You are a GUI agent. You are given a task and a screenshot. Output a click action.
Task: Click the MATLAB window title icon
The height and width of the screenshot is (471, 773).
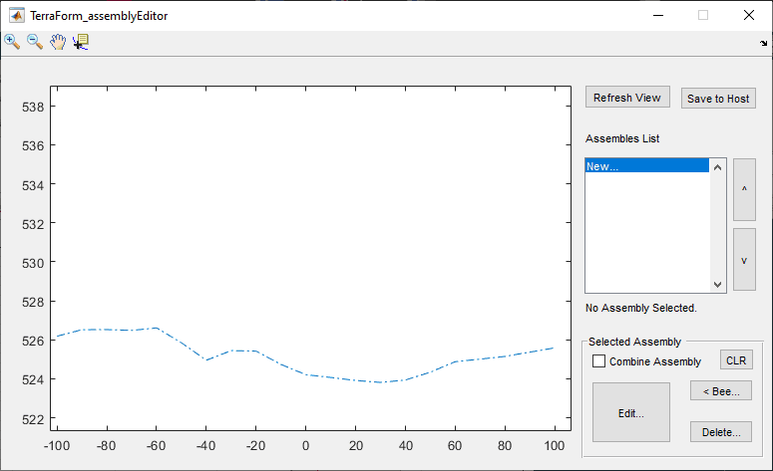16,15
